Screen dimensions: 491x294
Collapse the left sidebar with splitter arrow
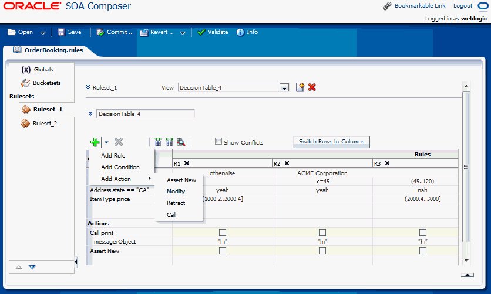click(76, 262)
